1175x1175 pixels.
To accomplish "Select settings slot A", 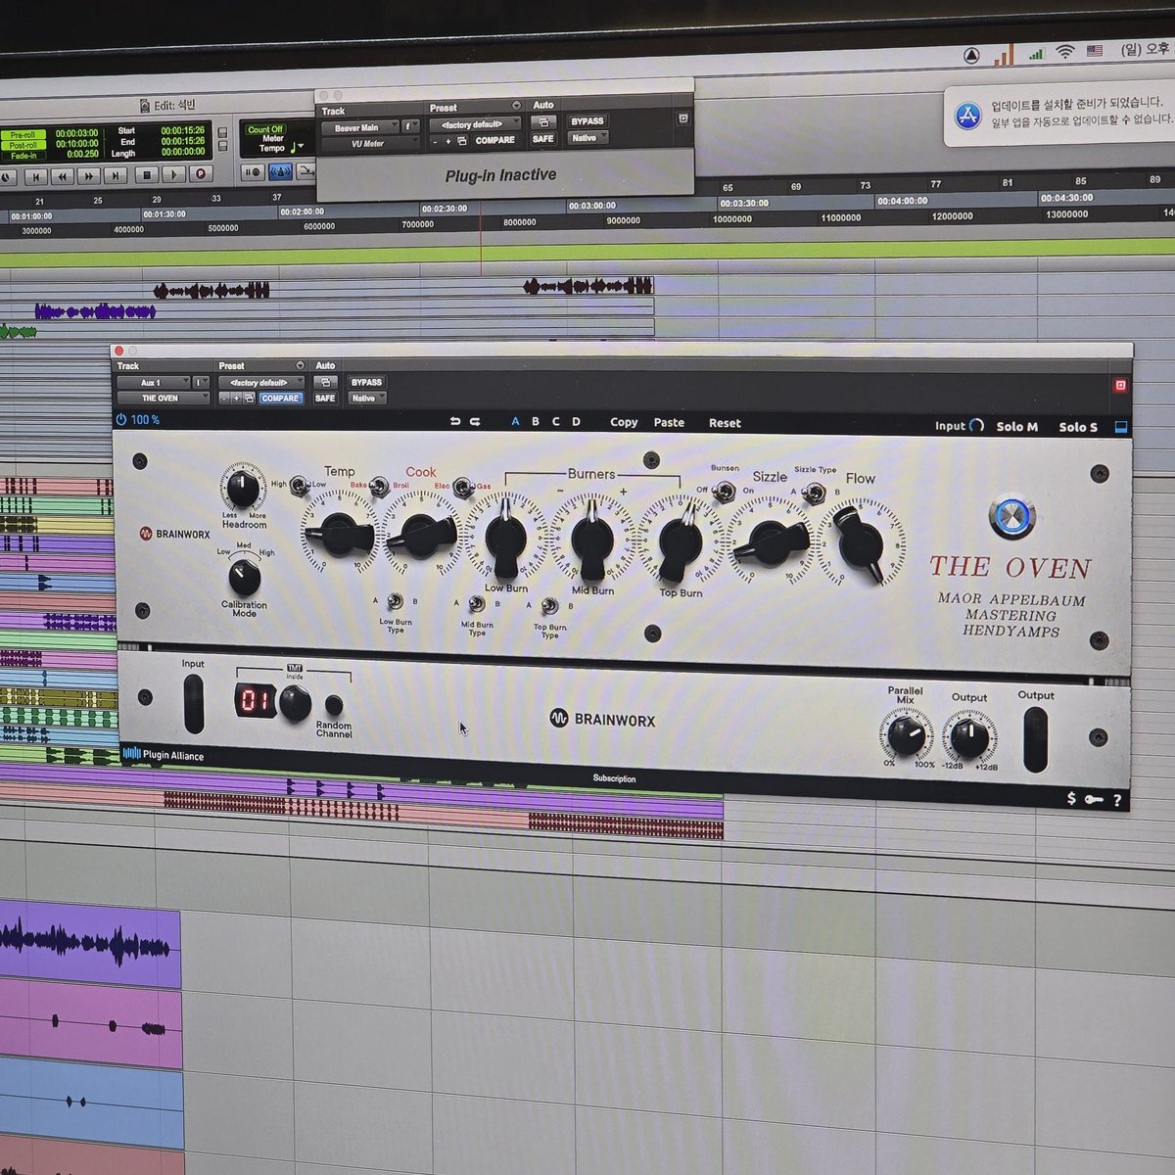I will pos(516,422).
